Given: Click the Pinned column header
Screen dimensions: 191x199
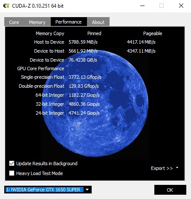Looking at the screenshot, I should [x=94, y=33].
